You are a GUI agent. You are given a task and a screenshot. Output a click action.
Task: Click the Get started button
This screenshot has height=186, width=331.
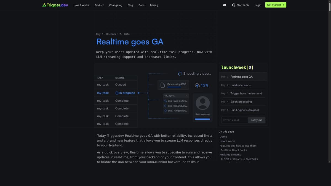[276, 5]
